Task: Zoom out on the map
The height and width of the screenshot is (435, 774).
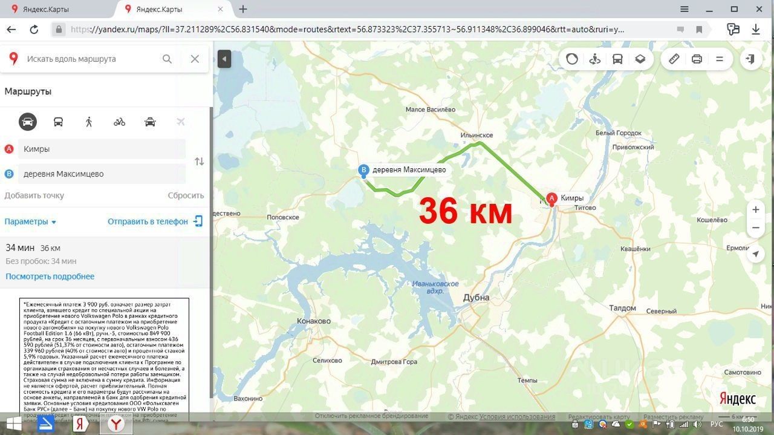Action: tap(755, 227)
